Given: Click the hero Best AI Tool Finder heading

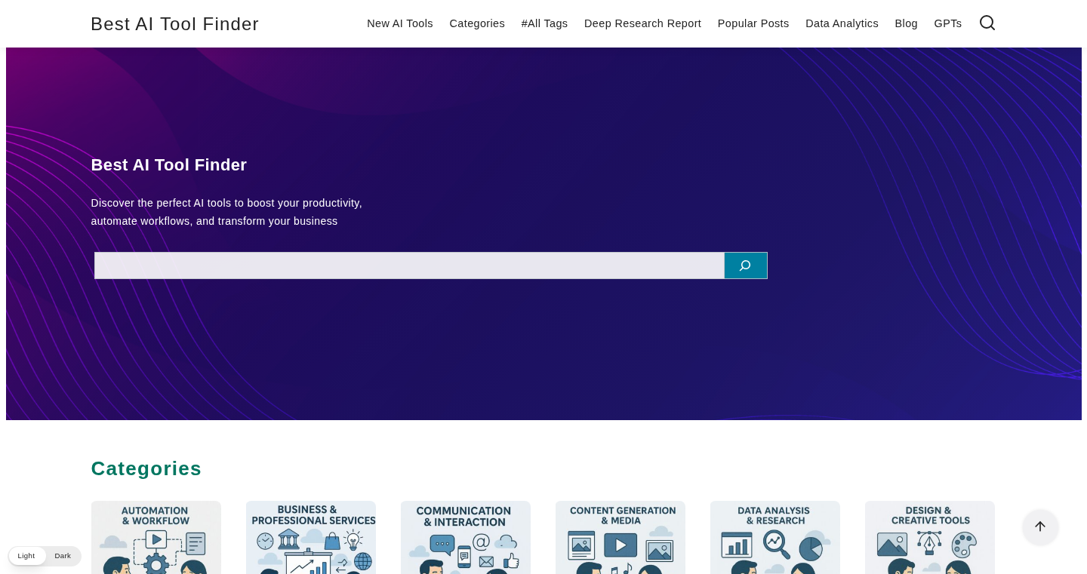Looking at the screenshot, I should point(169,164).
